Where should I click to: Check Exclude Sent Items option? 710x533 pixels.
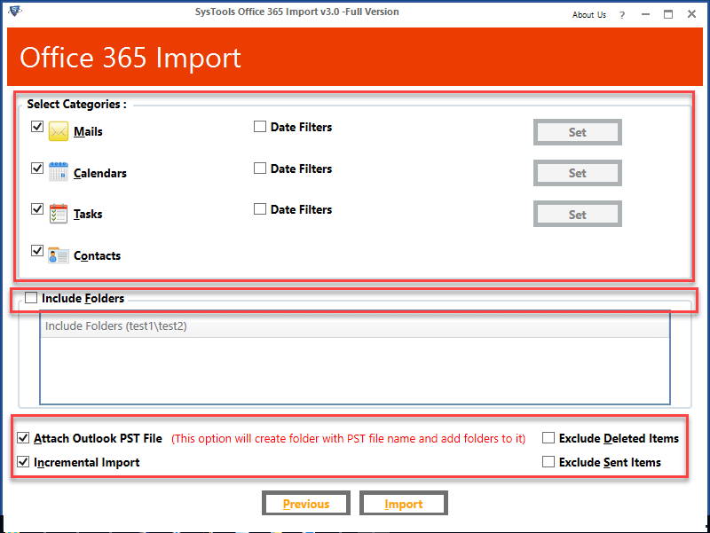point(548,461)
